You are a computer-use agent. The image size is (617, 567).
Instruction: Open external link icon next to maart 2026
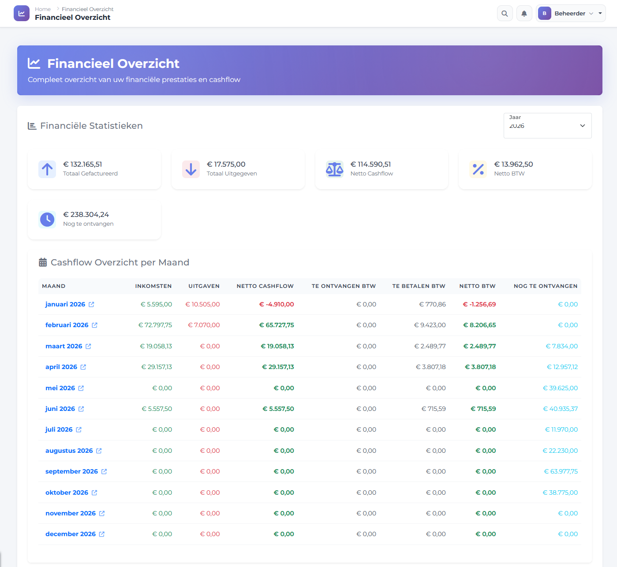coord(88,347)
